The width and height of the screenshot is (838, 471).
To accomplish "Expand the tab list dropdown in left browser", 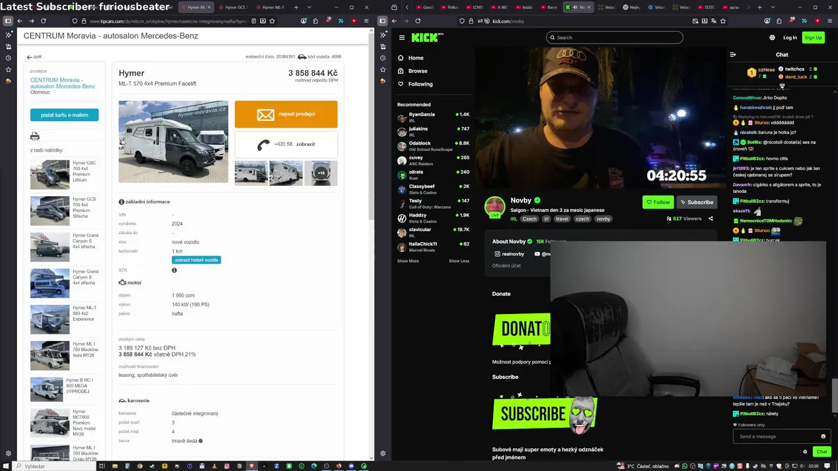I will coord(310,7).
